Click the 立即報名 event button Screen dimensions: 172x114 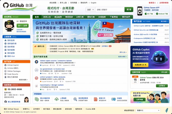tap(162, 86)
